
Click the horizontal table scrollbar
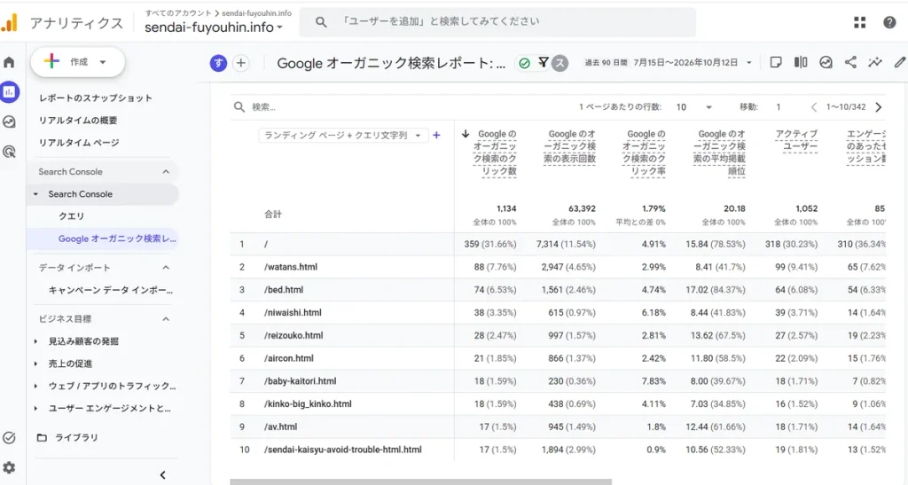point(420,481)
